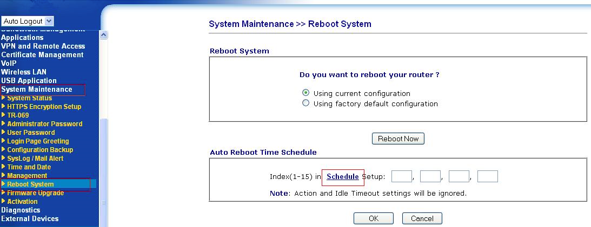This screenshot has height=227, width=591.
Task: Open the Schedule link
Action: (x=342, y=177)
